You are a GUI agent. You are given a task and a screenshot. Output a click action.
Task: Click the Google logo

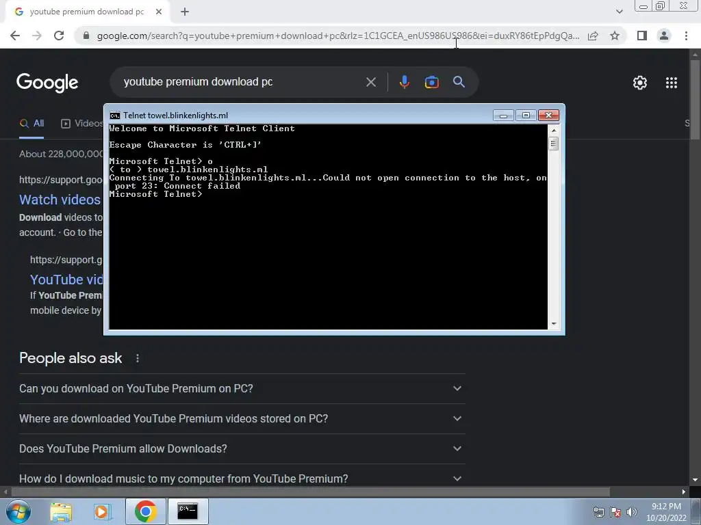[47, 83]
